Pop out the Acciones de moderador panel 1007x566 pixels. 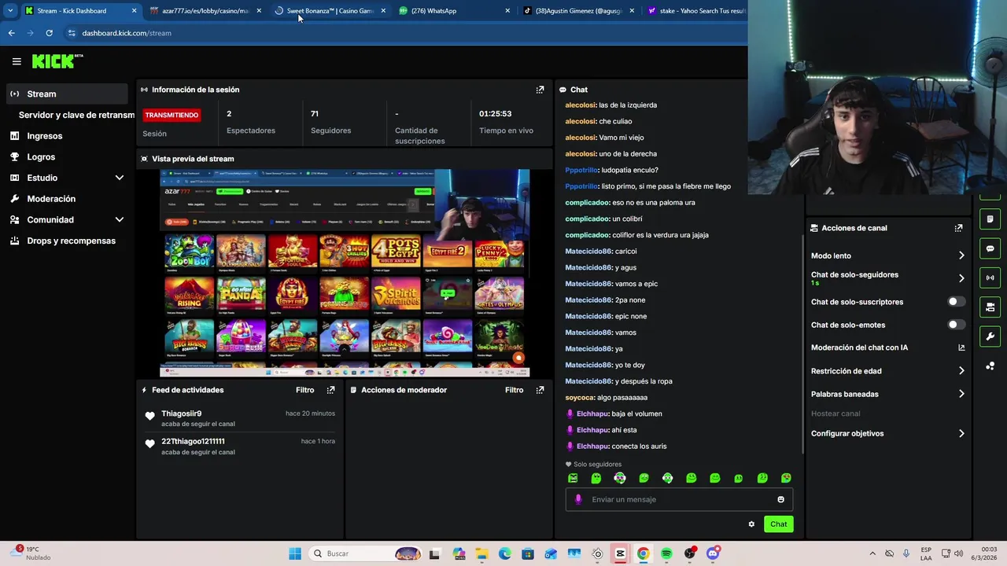540,390
